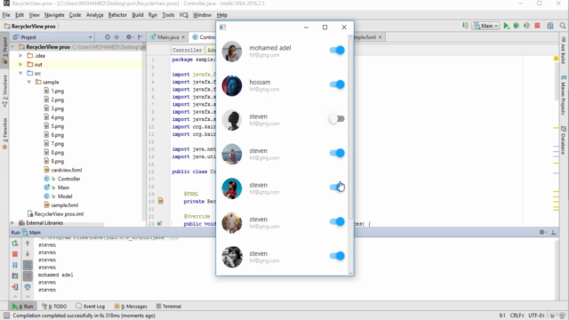
Task: Expand External Libraries node
Action: tap(12, 223)
